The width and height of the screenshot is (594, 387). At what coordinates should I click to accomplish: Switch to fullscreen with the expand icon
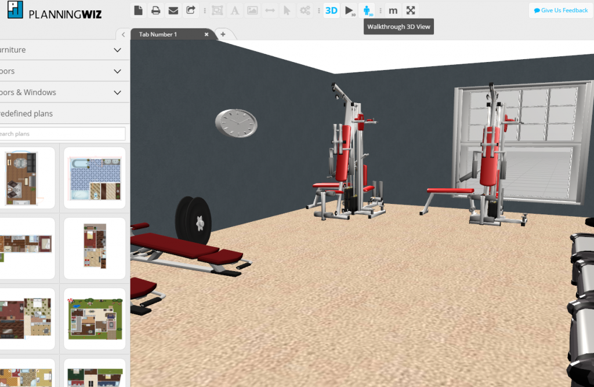point(411,10)
